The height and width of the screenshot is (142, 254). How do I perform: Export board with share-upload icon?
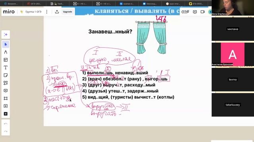(x=57, y=12)
